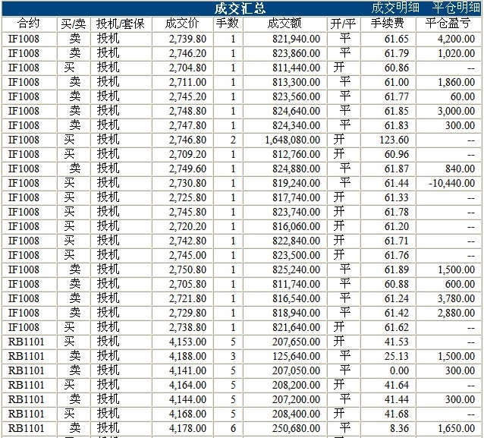
Task: Open the 平仓明细 link in header
Action: tap(456, 8)
